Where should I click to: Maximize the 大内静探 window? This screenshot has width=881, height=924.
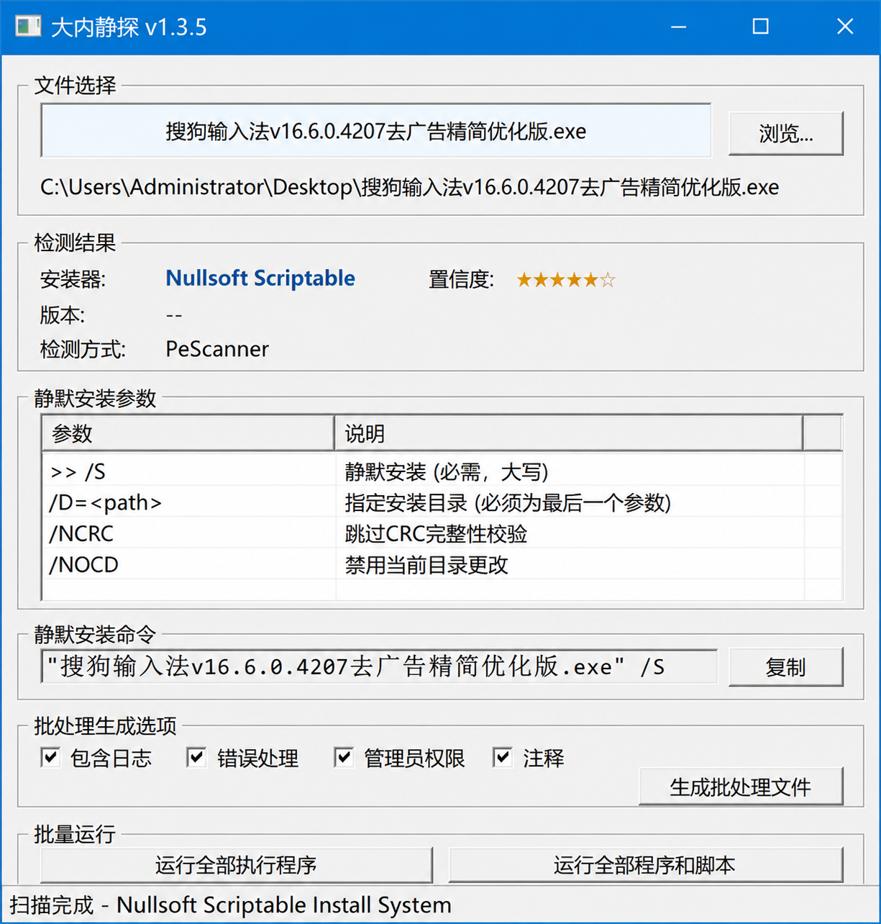[760, 27]
